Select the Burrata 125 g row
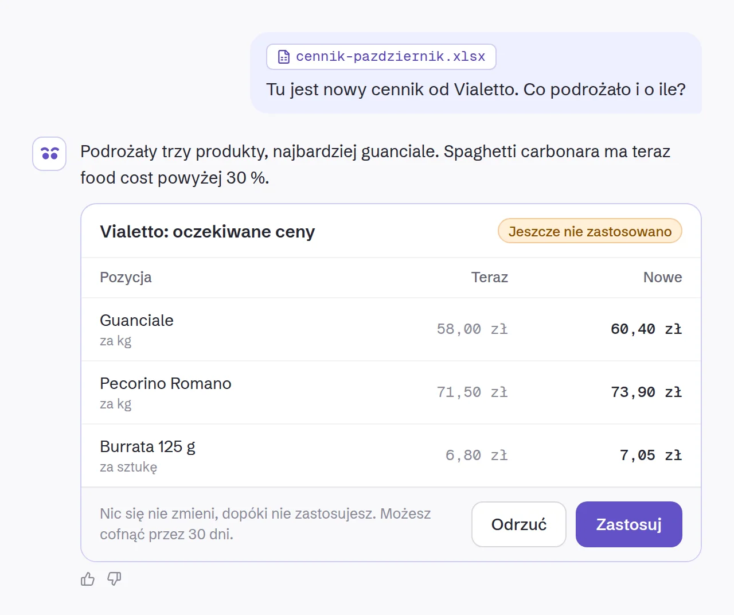This screenshot has width=734, height=615. coord(391,456)
